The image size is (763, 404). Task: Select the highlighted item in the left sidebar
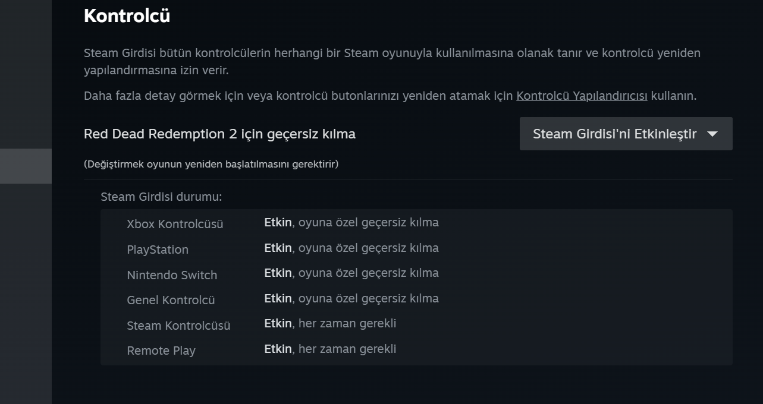click(26, 166)
